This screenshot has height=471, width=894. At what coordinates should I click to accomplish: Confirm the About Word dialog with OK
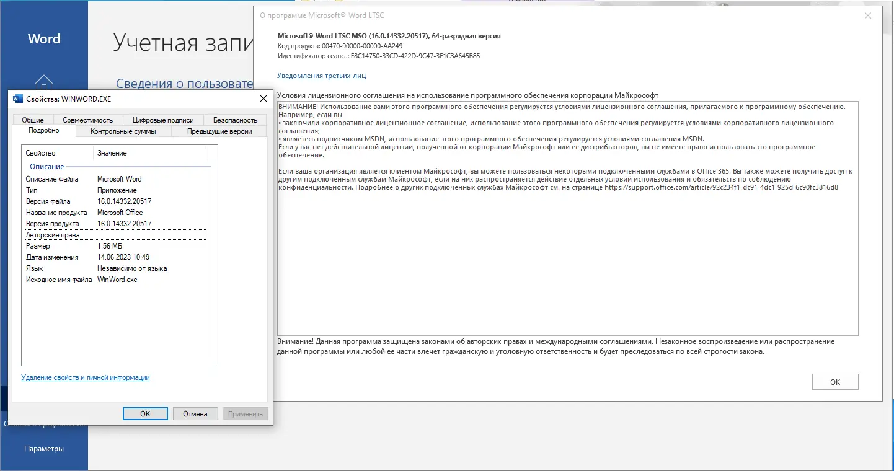coord(835,382)
